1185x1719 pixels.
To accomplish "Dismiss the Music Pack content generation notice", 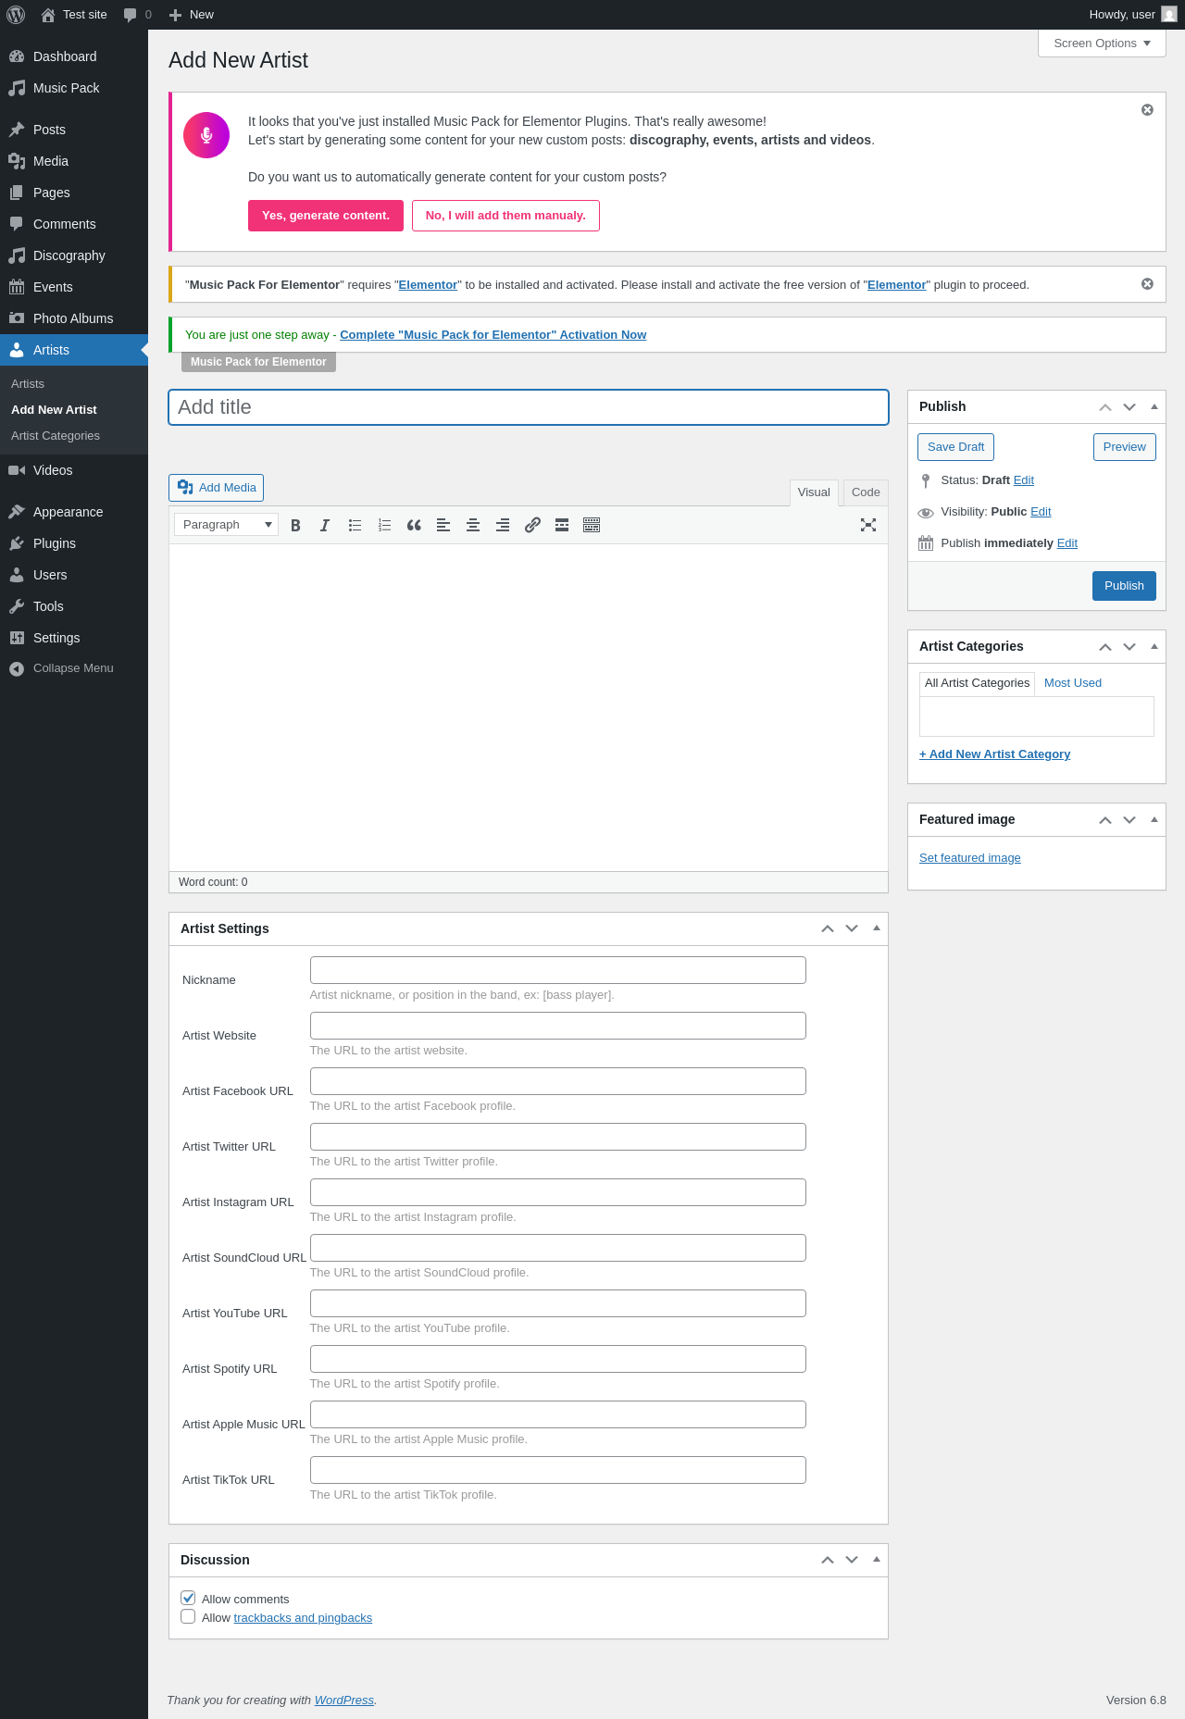I will pos(1147,110).
